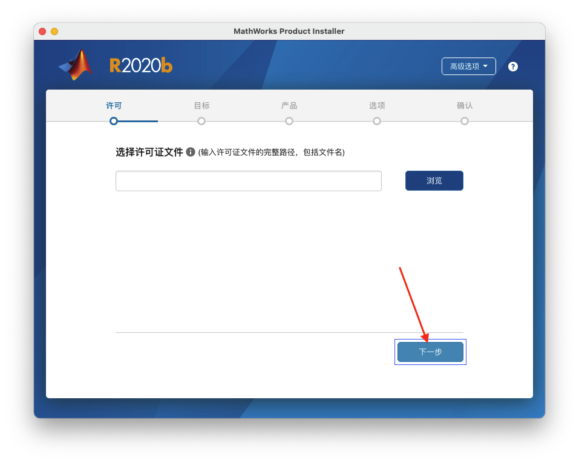Click the 产品 progress step circle
The height and width of the screenshot is (463, 579).
(x=289, y=121)
